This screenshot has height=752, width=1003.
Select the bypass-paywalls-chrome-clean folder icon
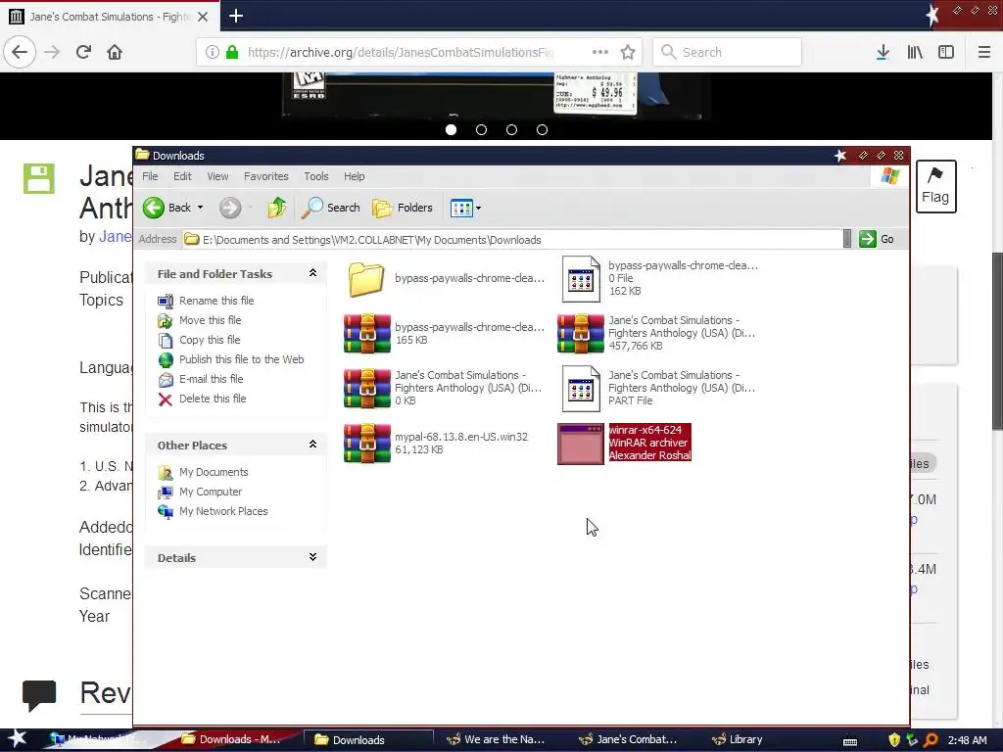366,279
